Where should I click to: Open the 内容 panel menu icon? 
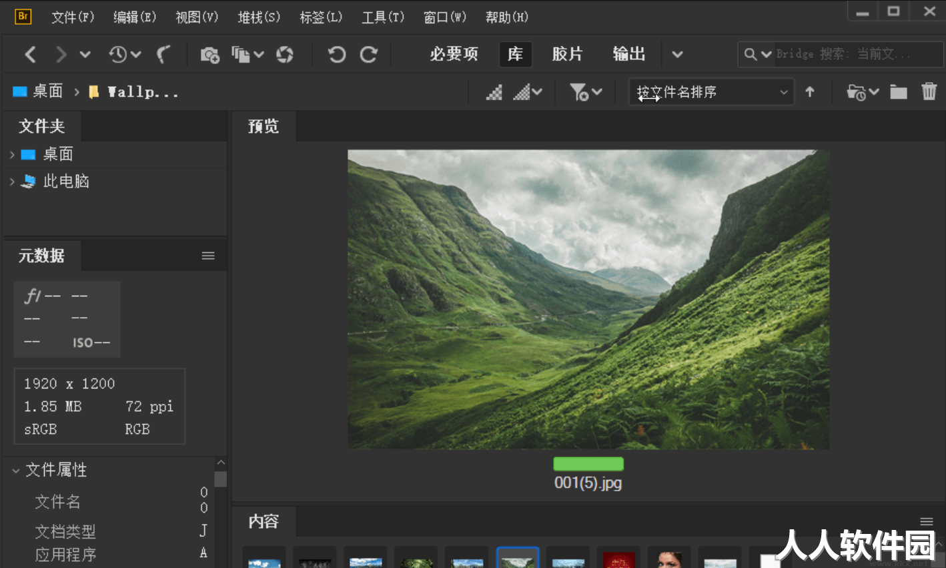pyautogui.click(x=926, y=521)
